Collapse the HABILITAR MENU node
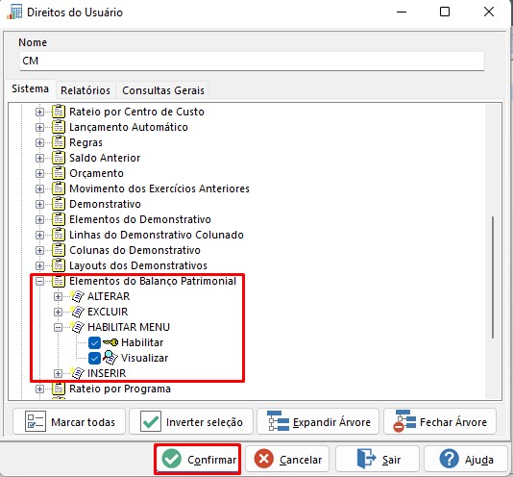This screenshot has width=513, height=477. pyautogui.click(x=58, y=328)
